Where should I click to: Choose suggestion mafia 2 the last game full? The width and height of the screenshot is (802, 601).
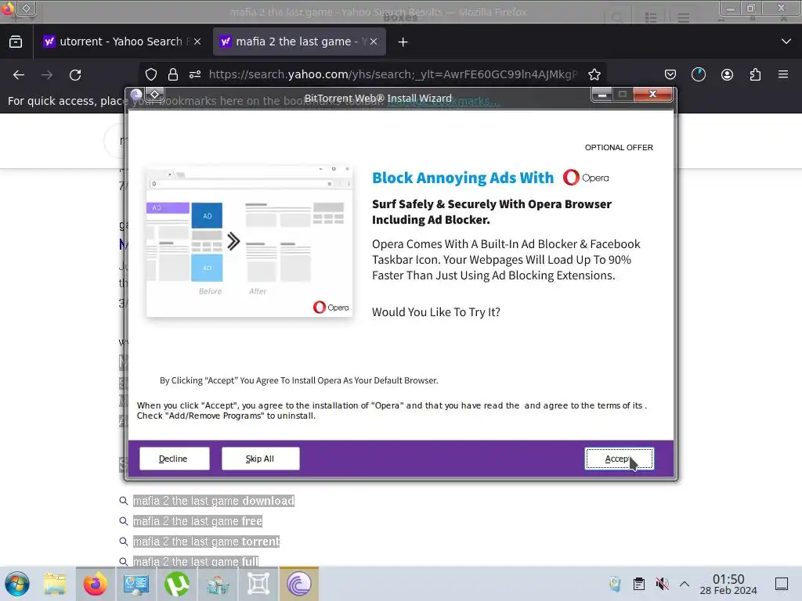pyautogui.click(x=195, y=562)
